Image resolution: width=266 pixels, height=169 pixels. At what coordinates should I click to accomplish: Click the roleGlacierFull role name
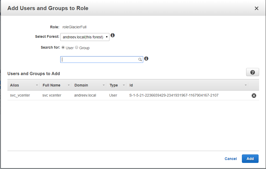(x=74, y=27)
